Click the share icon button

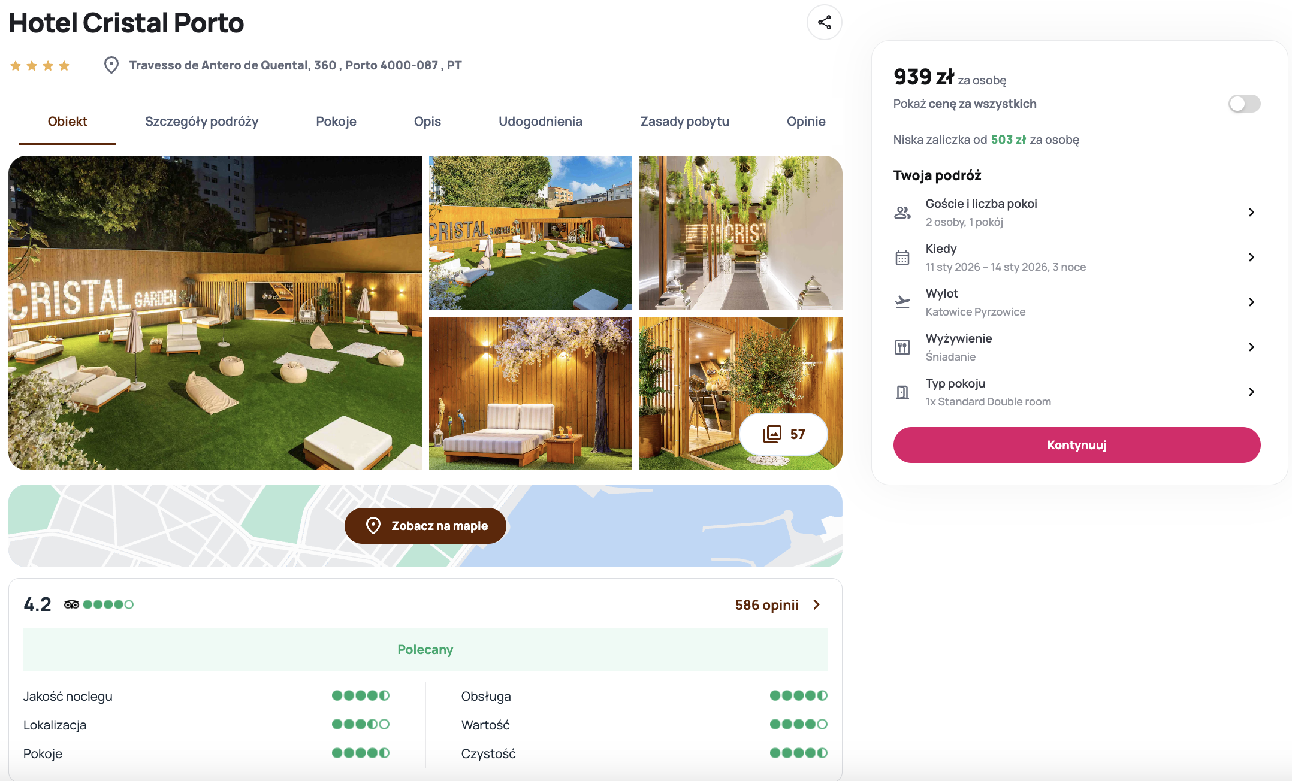pos(825,23)
